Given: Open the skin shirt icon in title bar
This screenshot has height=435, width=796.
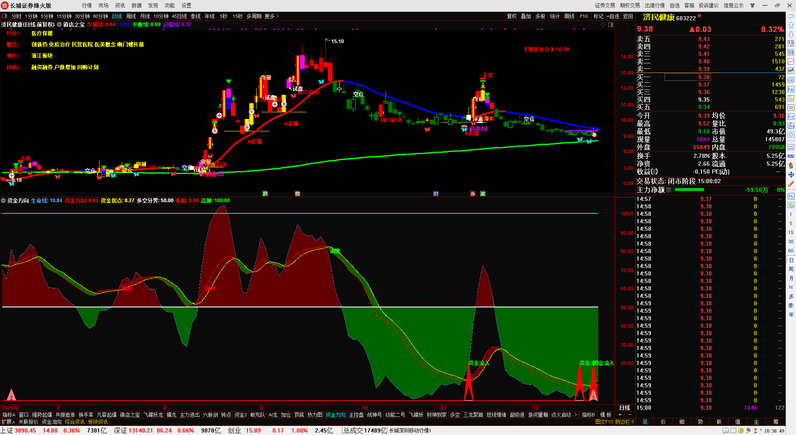Looking at the screenshot, I should pyautogui.click(x=752, y=5).
